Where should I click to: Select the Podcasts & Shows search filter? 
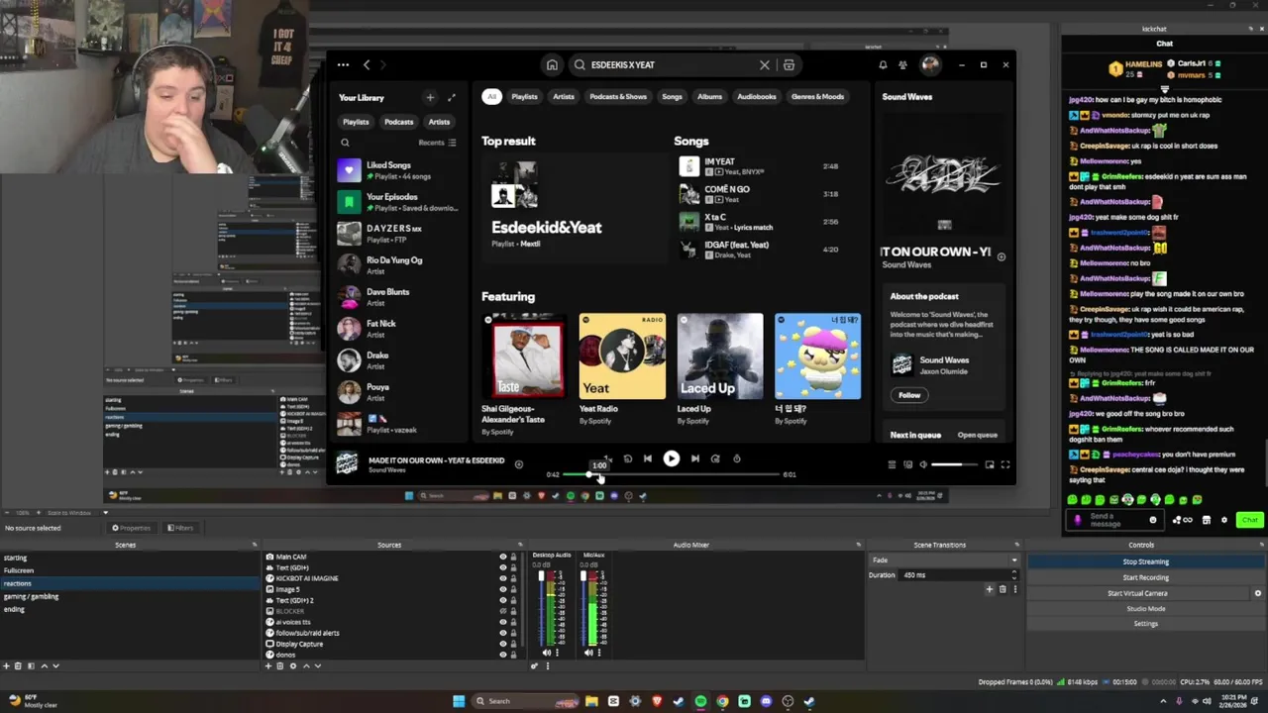pos(618,97)
